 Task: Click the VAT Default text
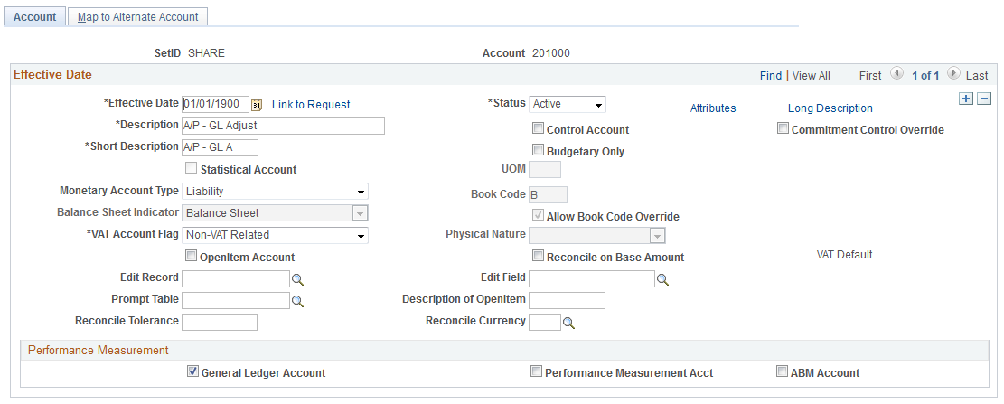tap(845, 255)
